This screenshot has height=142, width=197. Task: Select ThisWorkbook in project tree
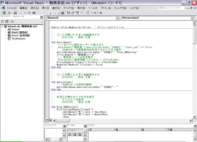coord(18,39)
